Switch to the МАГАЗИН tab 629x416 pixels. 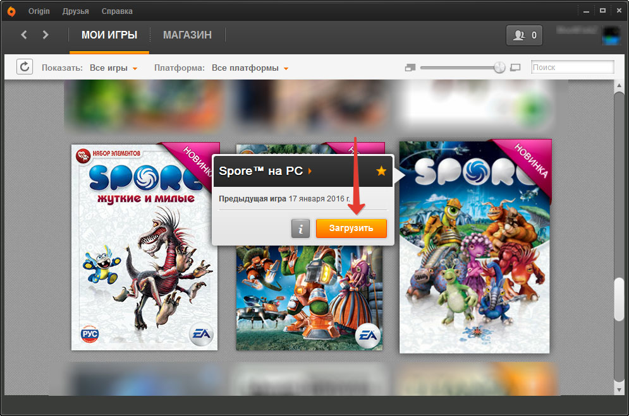pos(187,35)
